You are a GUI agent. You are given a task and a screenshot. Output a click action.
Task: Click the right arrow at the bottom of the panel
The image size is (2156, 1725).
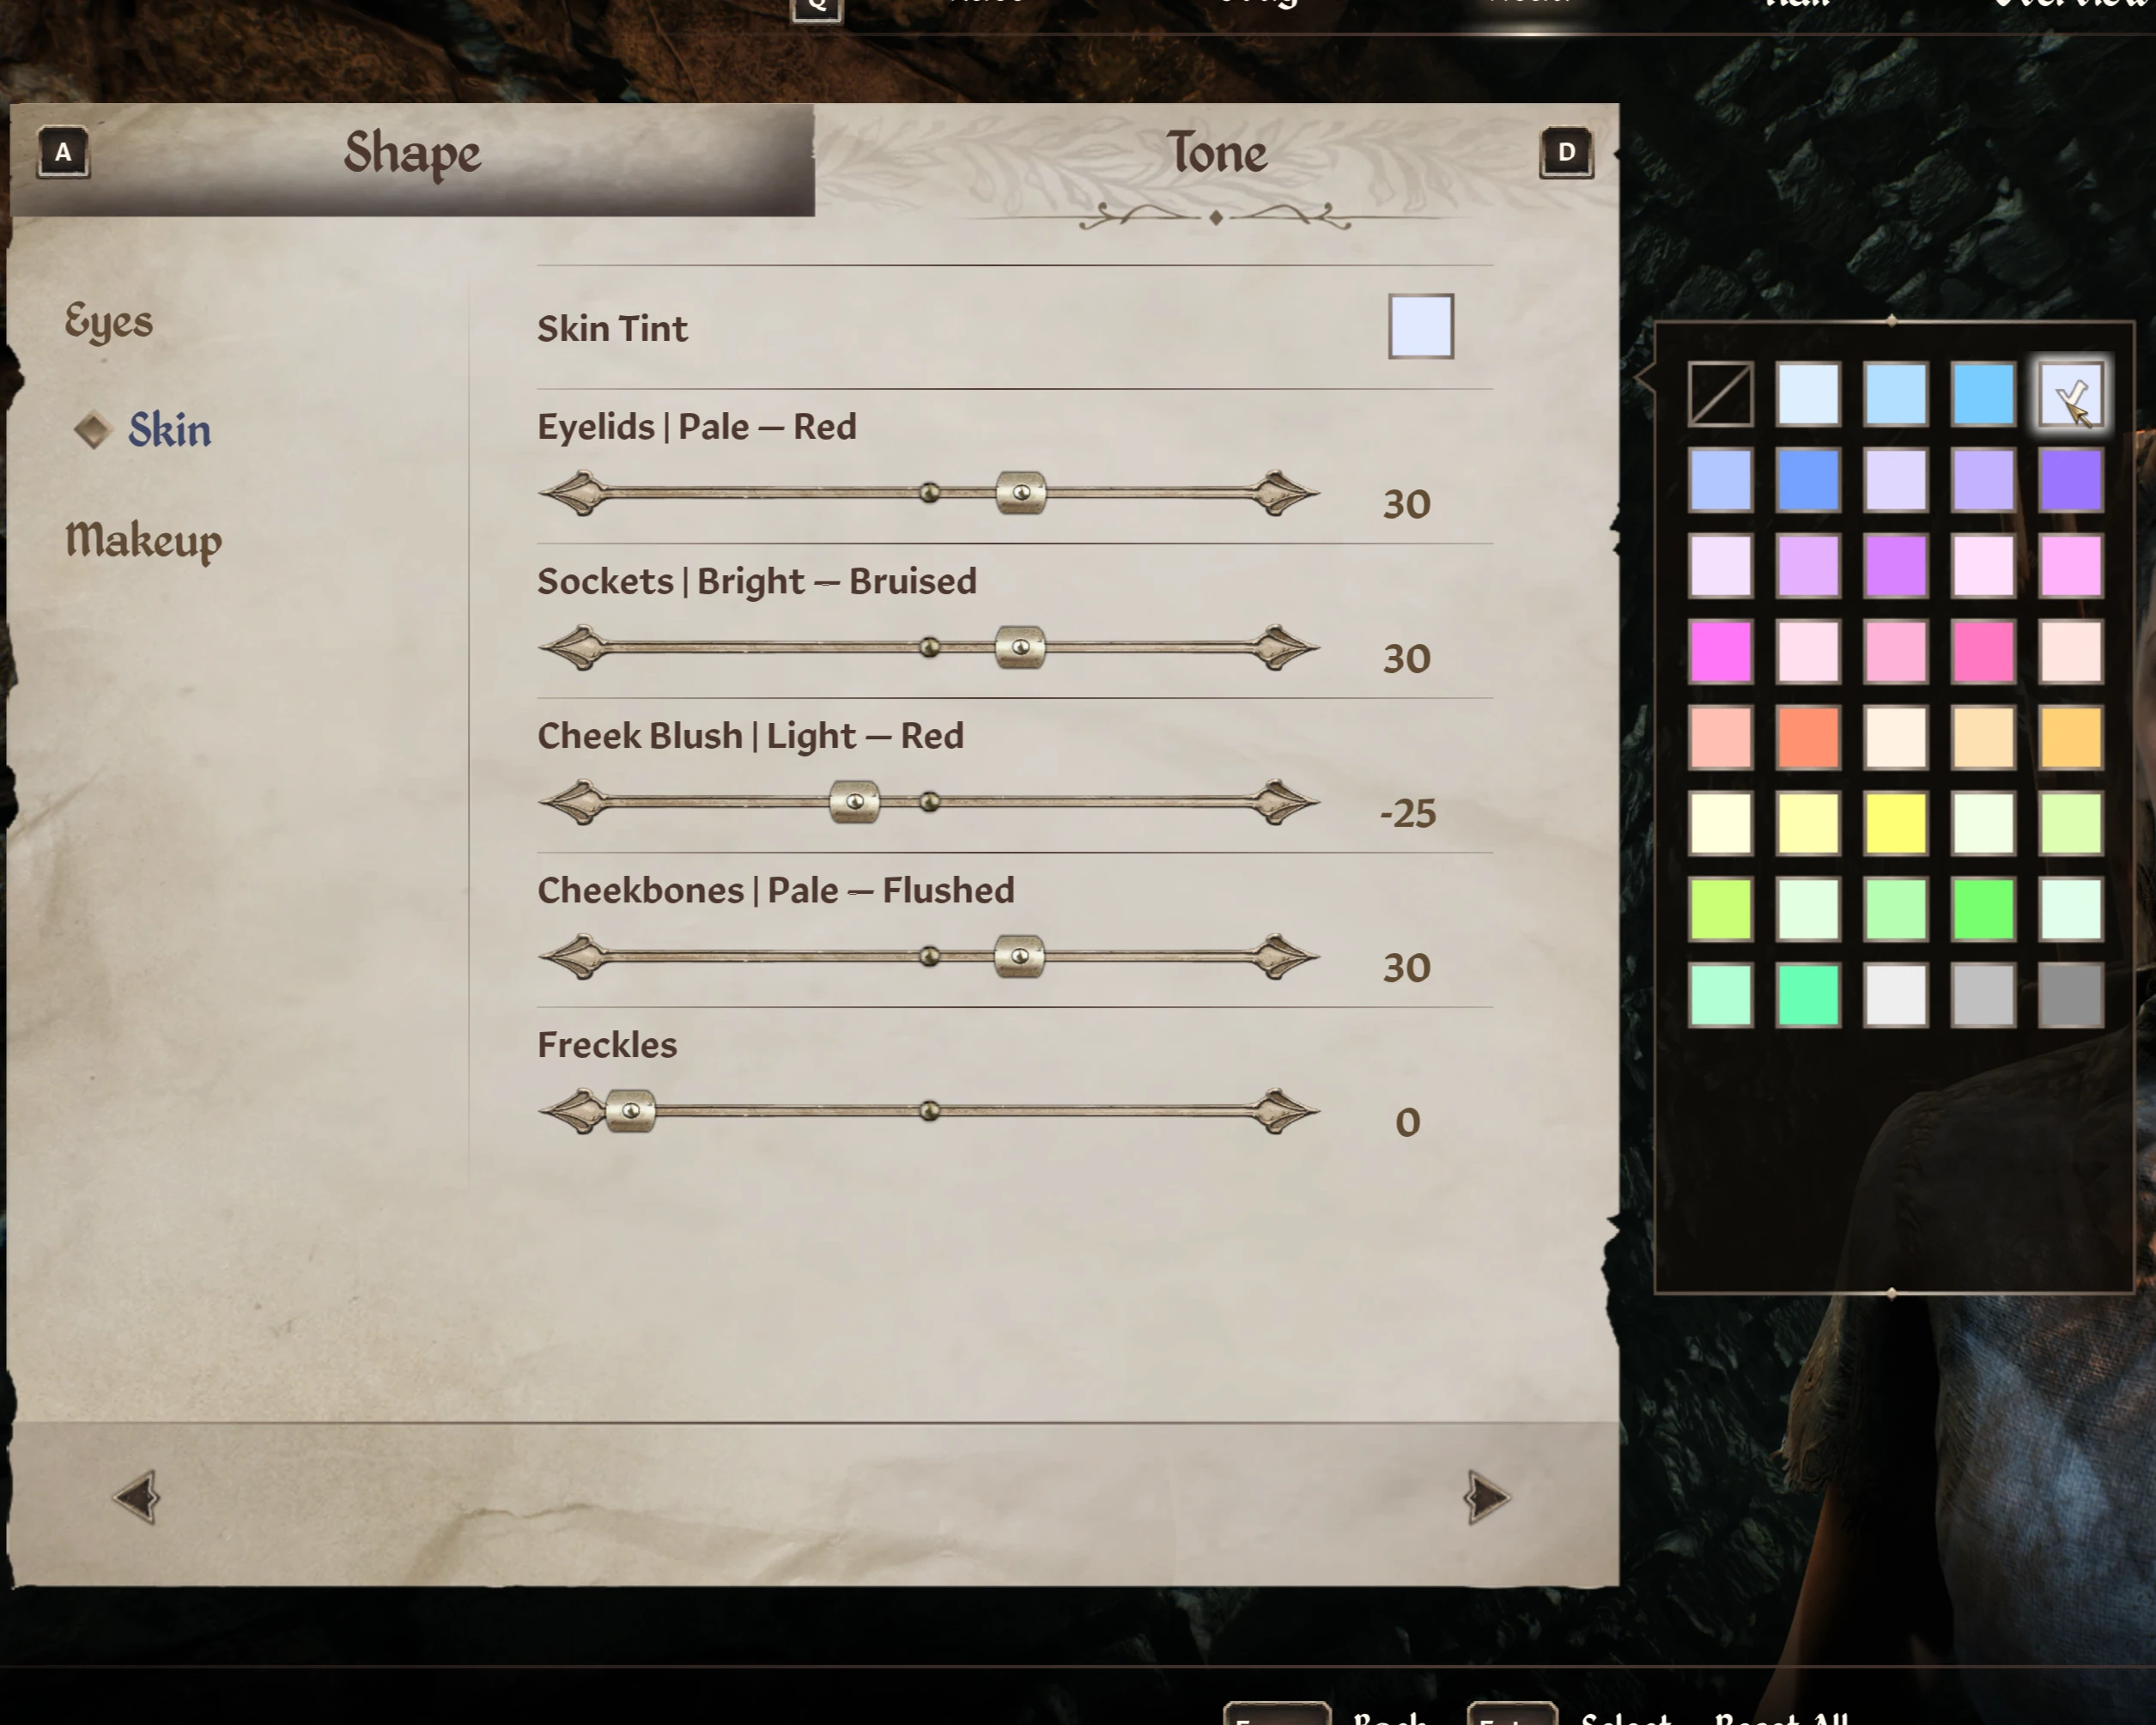tap(1487, 1496)
